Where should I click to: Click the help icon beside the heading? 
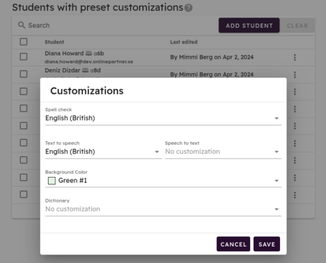188,8
